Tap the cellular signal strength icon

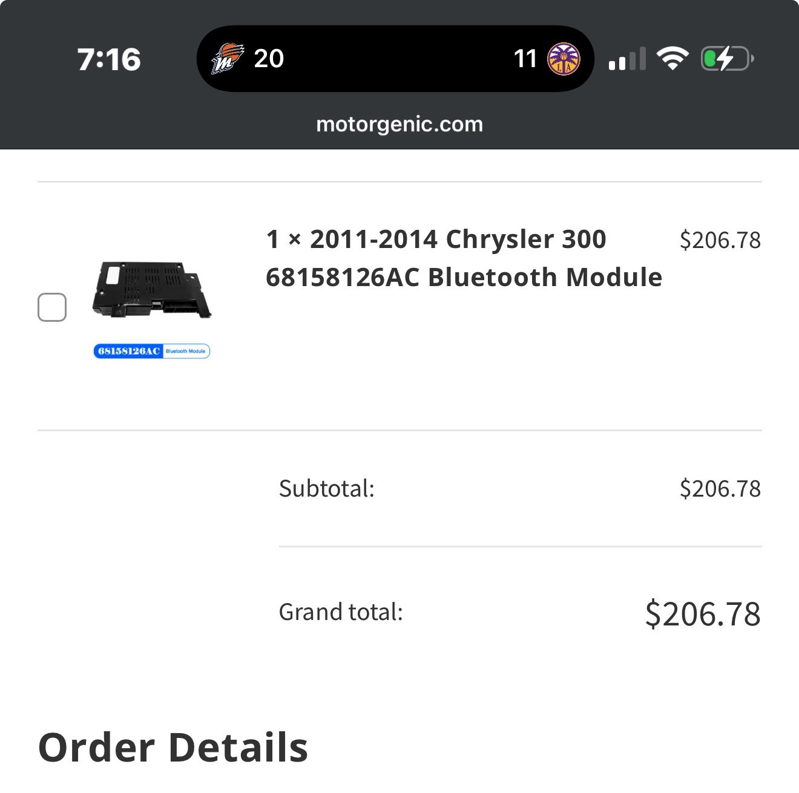point(626,59)
